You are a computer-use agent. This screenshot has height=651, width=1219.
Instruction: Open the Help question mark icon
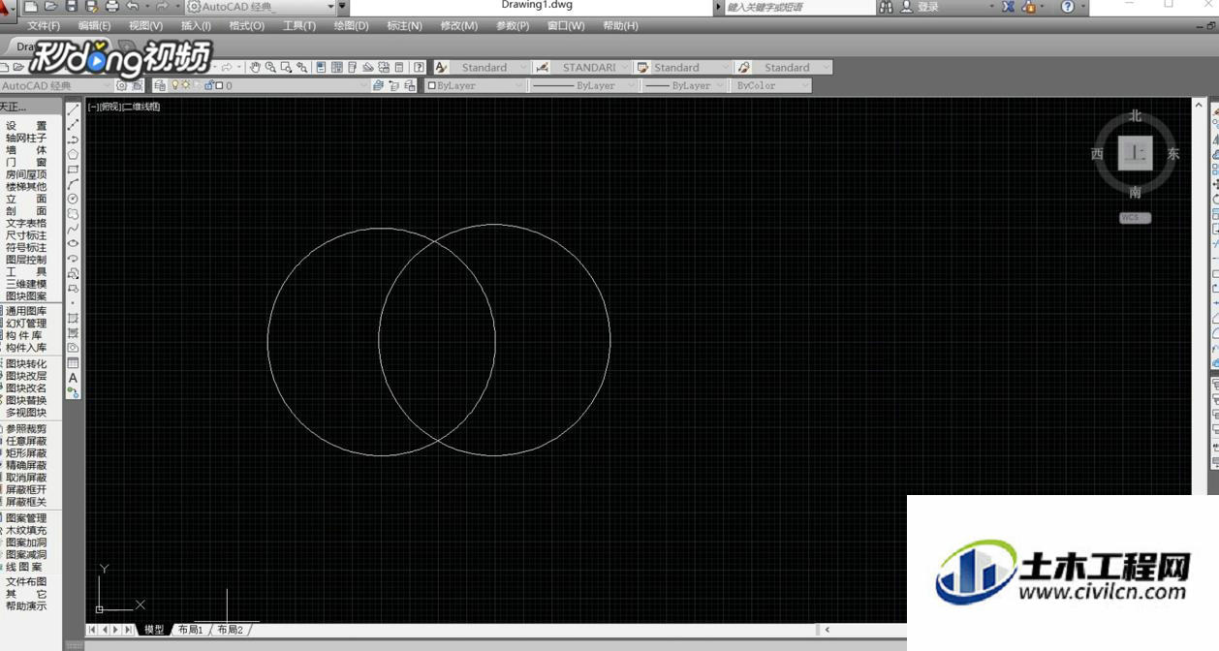(x=1068, y=7)
